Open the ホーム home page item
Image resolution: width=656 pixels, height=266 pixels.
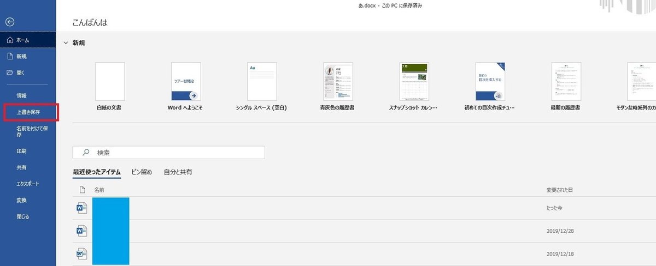28,40
